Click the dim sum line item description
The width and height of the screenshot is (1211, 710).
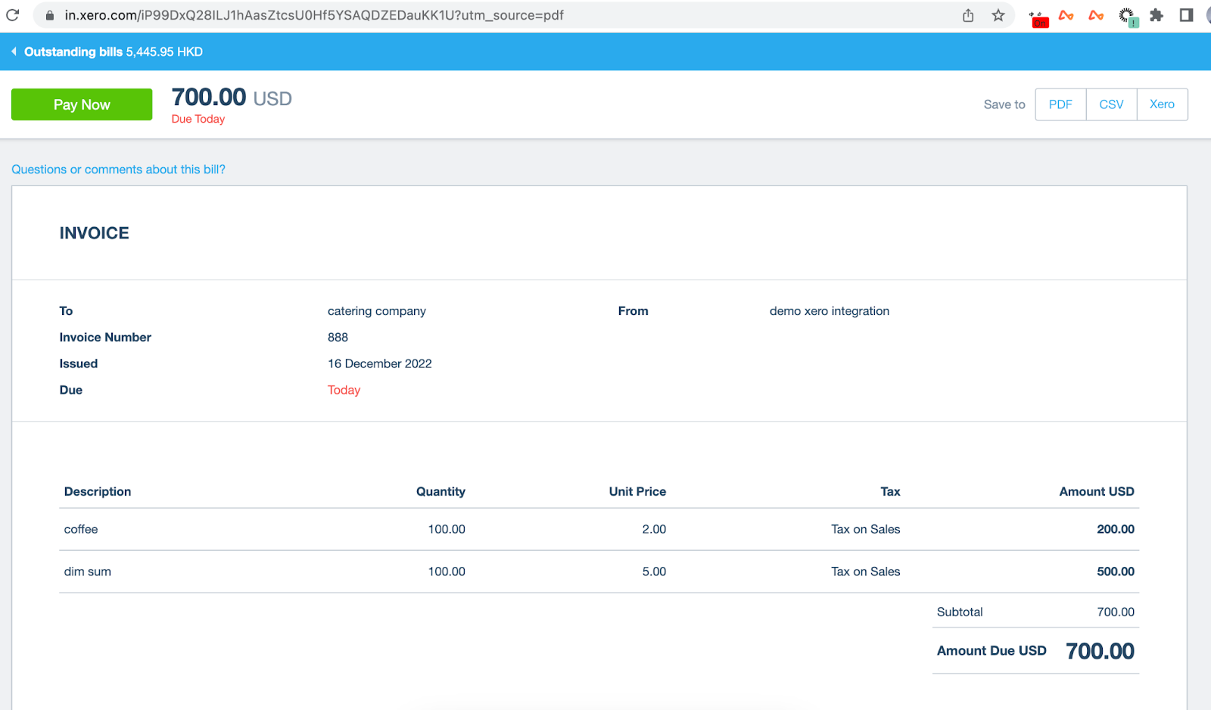coord(87,571)
